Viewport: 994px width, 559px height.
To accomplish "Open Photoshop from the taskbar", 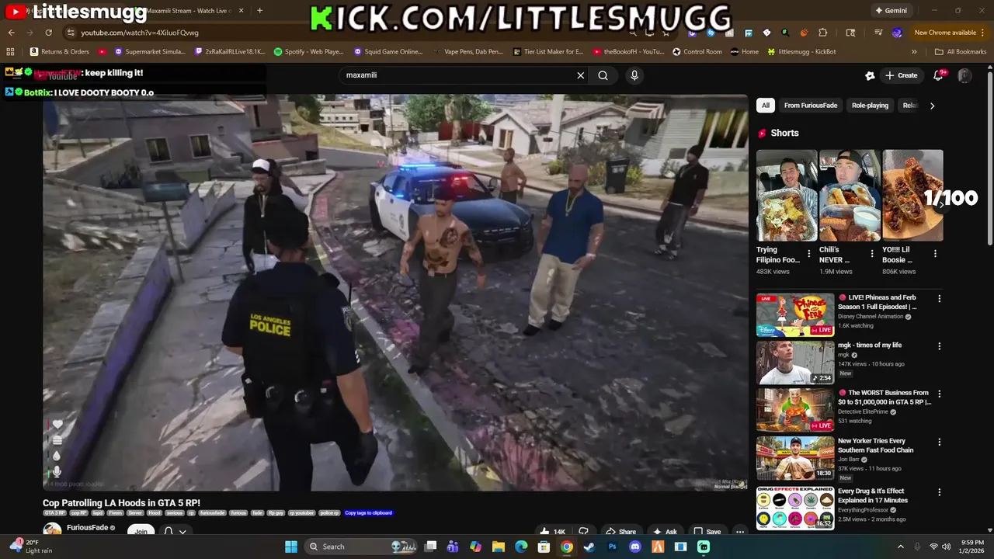I will pos(613,547).
